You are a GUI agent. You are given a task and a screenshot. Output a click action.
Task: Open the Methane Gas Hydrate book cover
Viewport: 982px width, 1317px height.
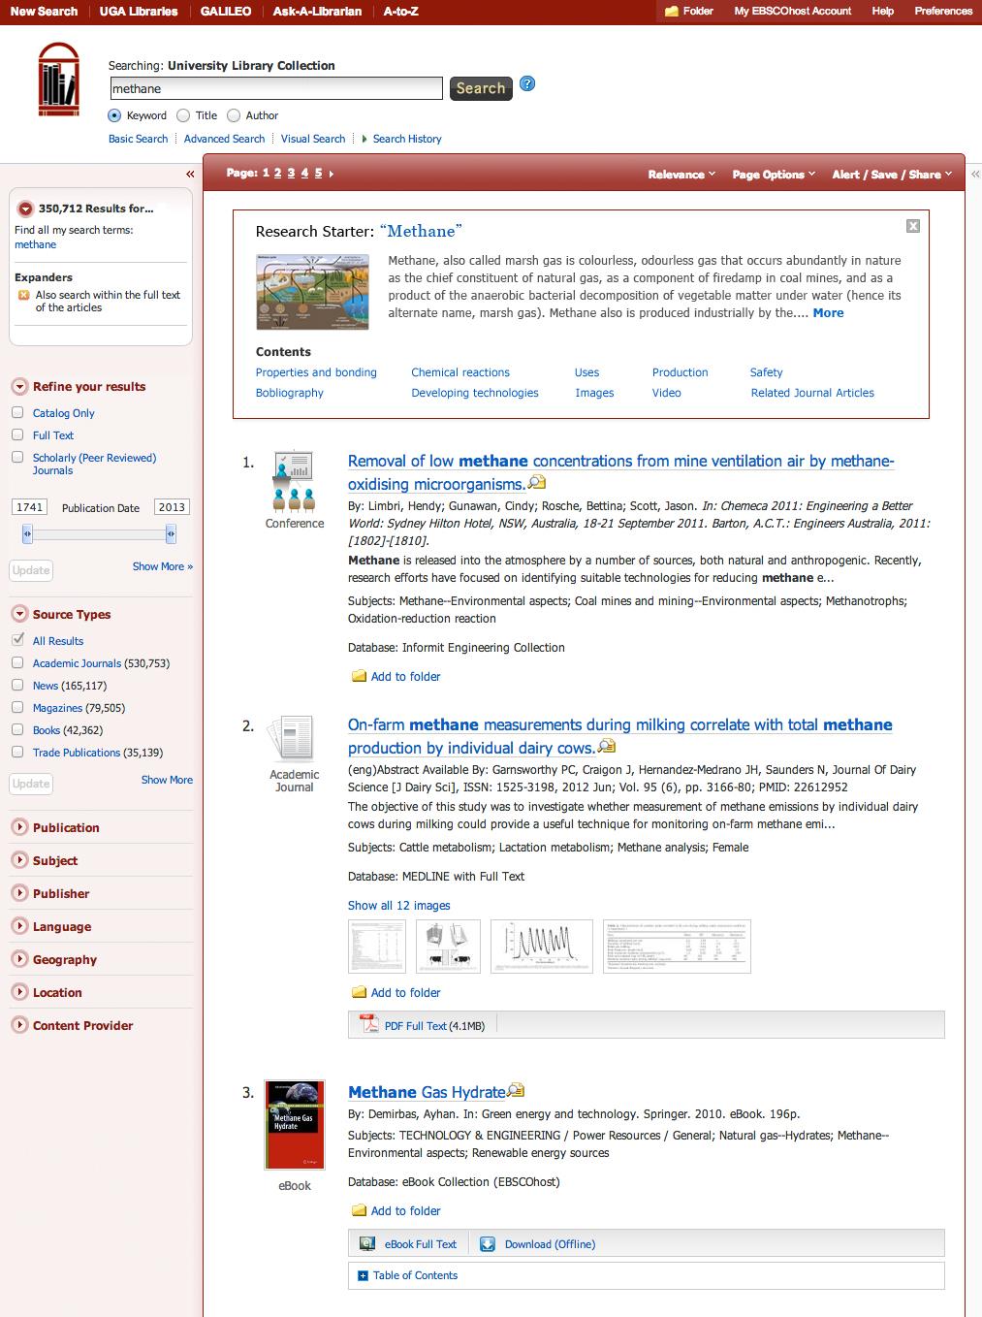(x=295, y=1125)
